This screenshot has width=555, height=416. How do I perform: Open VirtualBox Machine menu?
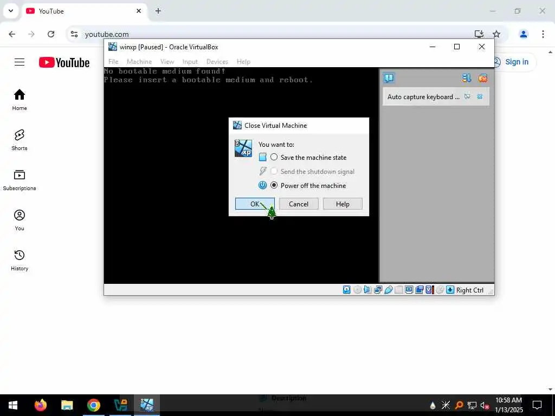[139, 62]
